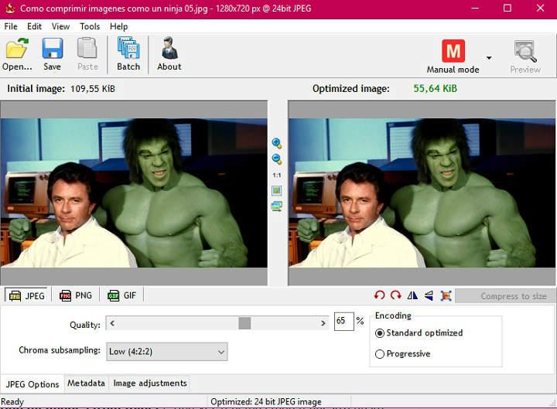Open the Help menu
The width and height of the screenshot is (557, 409).
pos(118,26)
